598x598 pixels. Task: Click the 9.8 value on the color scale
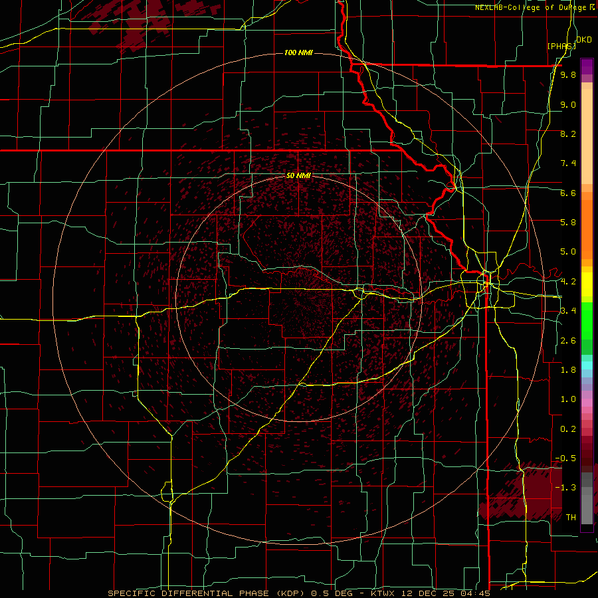(568, 74)
